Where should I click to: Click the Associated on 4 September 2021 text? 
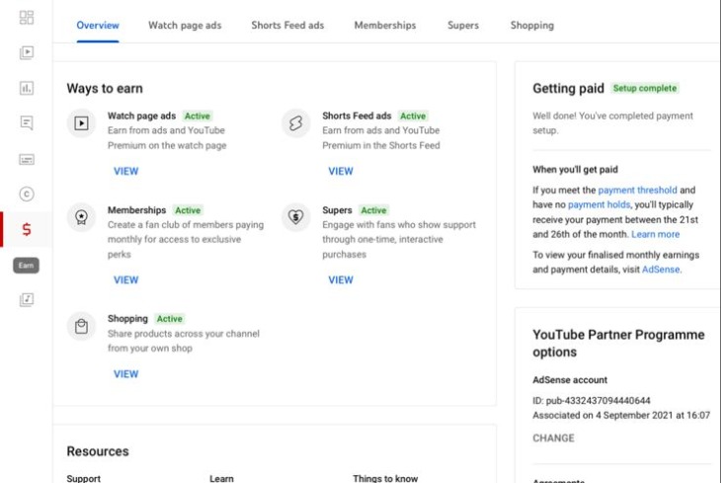(x=621, y=416)
